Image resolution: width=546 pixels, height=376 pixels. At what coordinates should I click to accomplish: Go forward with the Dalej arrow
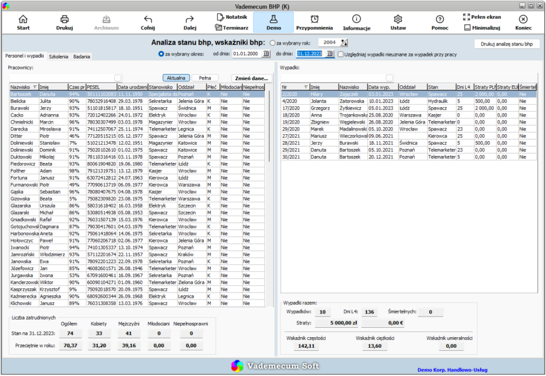pyautogui.click(x=190, y=23)
